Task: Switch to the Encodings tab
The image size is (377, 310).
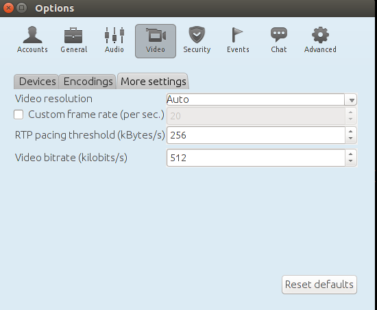Action: coord(88,82)
